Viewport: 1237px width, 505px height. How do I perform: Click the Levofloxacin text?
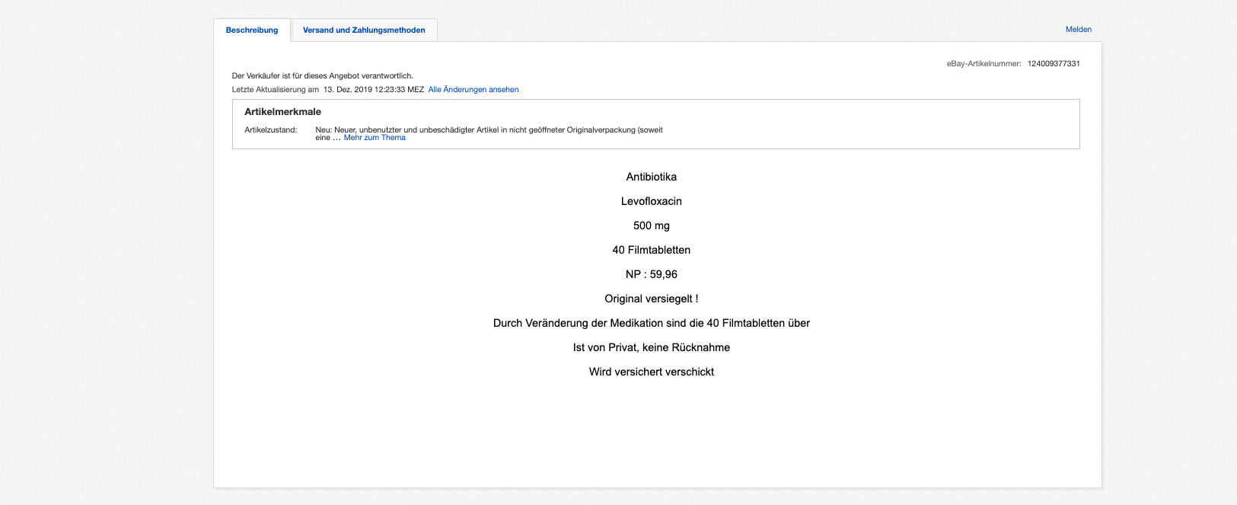[x=651, y=201]
